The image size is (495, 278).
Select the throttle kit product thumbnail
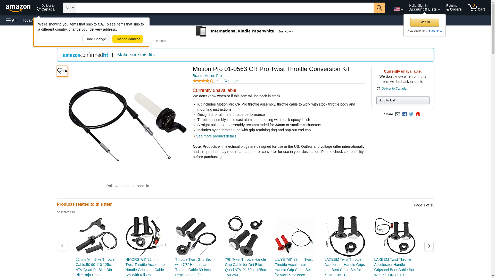click(x=62, y=71)
